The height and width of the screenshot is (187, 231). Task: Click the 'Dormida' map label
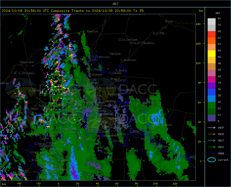tap(162, 146)
